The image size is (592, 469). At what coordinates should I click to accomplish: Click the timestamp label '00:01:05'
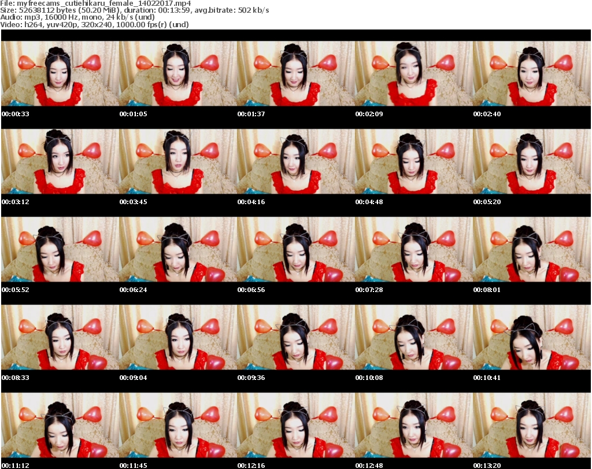coord(134,114)
